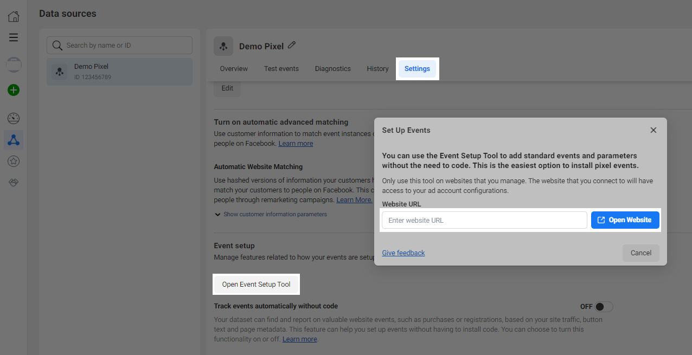Go to the Home icon in sidebar
Screen dimensions: 692x355
pyautogui.click(x=14, y=16)
